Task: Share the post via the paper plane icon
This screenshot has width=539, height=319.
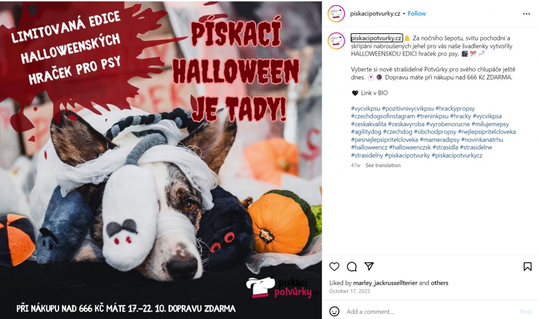Action: coord(369,267)
